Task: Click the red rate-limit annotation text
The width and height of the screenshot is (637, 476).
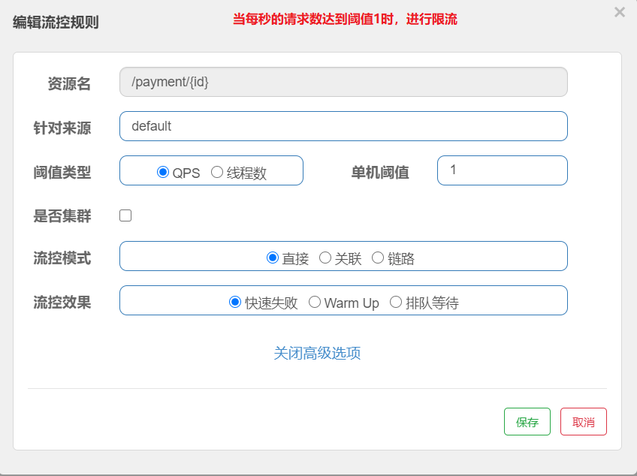Action: point(345,20)
